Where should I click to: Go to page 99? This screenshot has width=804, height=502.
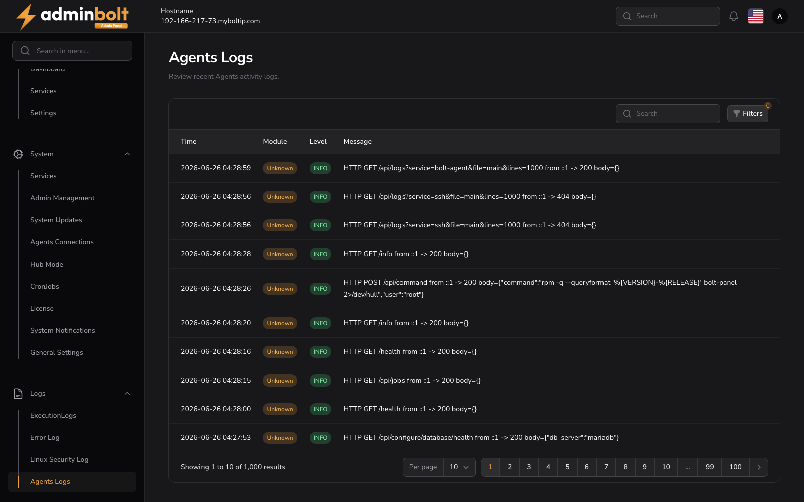[710, 467]
